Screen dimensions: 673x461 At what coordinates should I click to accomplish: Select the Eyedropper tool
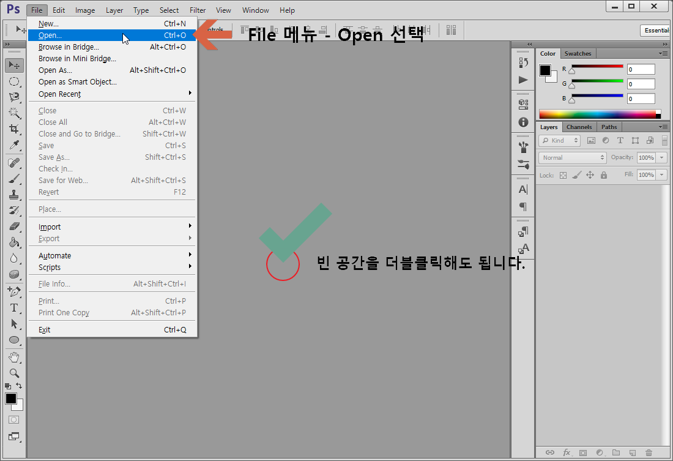pyautogui.click(x=14, y=145)
